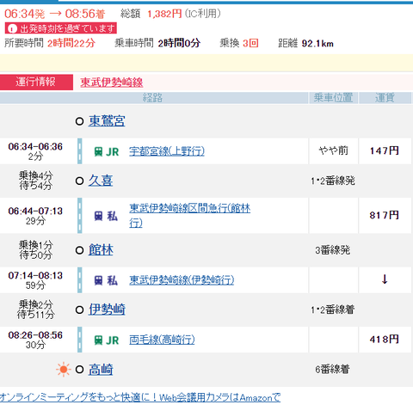
Task: Click the station circle marker for 久喜
Action: pyautogui.click(x=79, y=181)
